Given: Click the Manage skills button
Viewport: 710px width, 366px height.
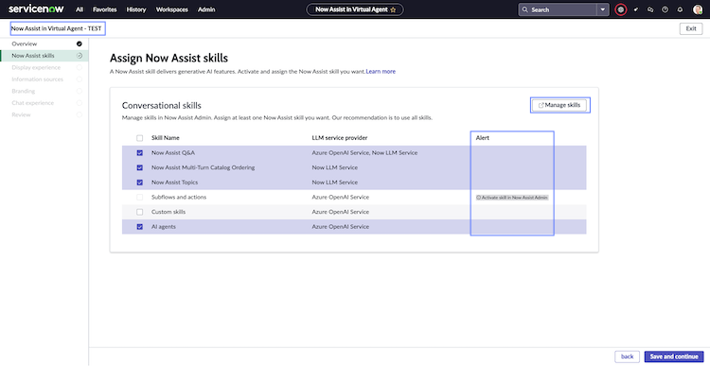Looking at the screenshot, I should pos(559,105).
